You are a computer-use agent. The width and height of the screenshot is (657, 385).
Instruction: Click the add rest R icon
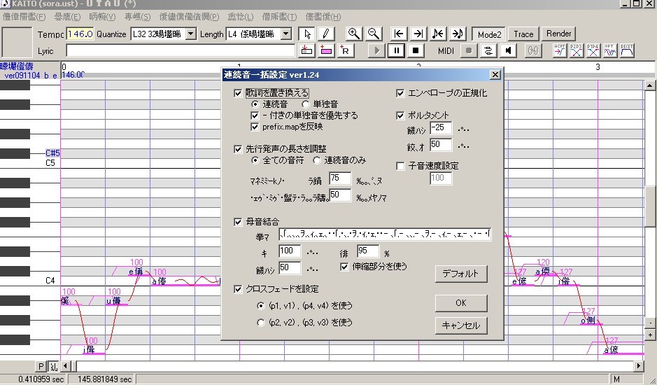coord(345,50)
